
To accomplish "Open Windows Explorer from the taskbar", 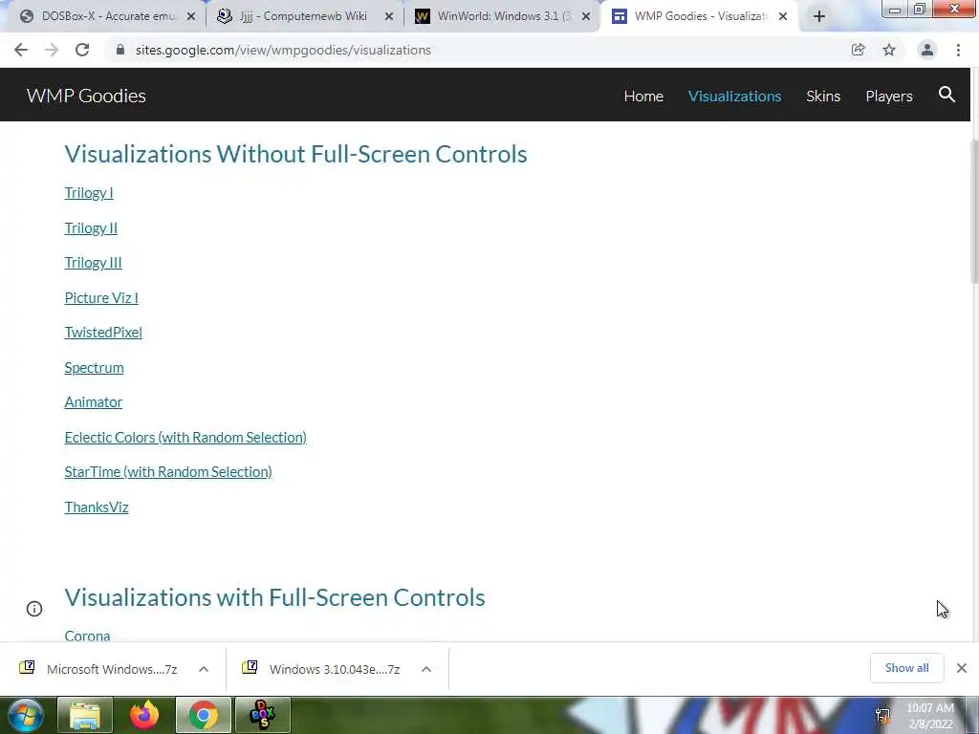I will tap(85, 715).
